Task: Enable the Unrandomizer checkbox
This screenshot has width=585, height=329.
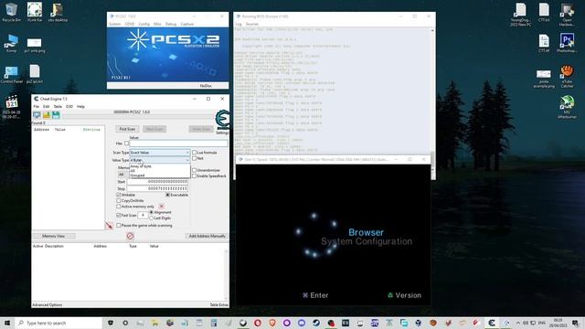Action: point(194,170)
